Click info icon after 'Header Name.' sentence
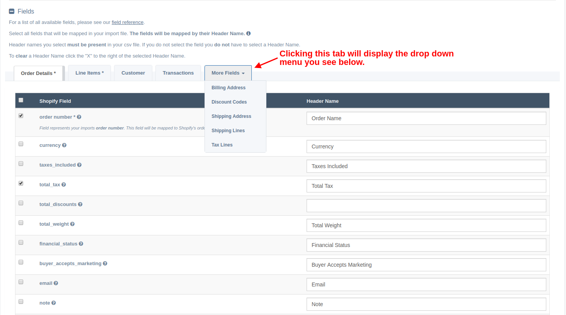This screenshot has width=566, height=315. pyautogui.click(x=249, y=34)
